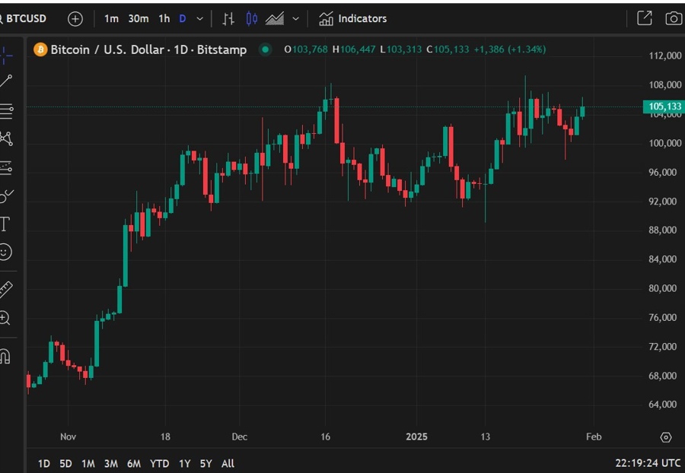Screen dimensions: 685x473
Task: Toggle the magnet mode tool
Action: tap(5, 357)
